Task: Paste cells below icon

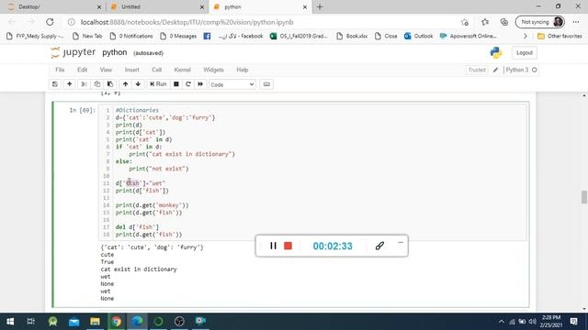Action: point(110,84)
